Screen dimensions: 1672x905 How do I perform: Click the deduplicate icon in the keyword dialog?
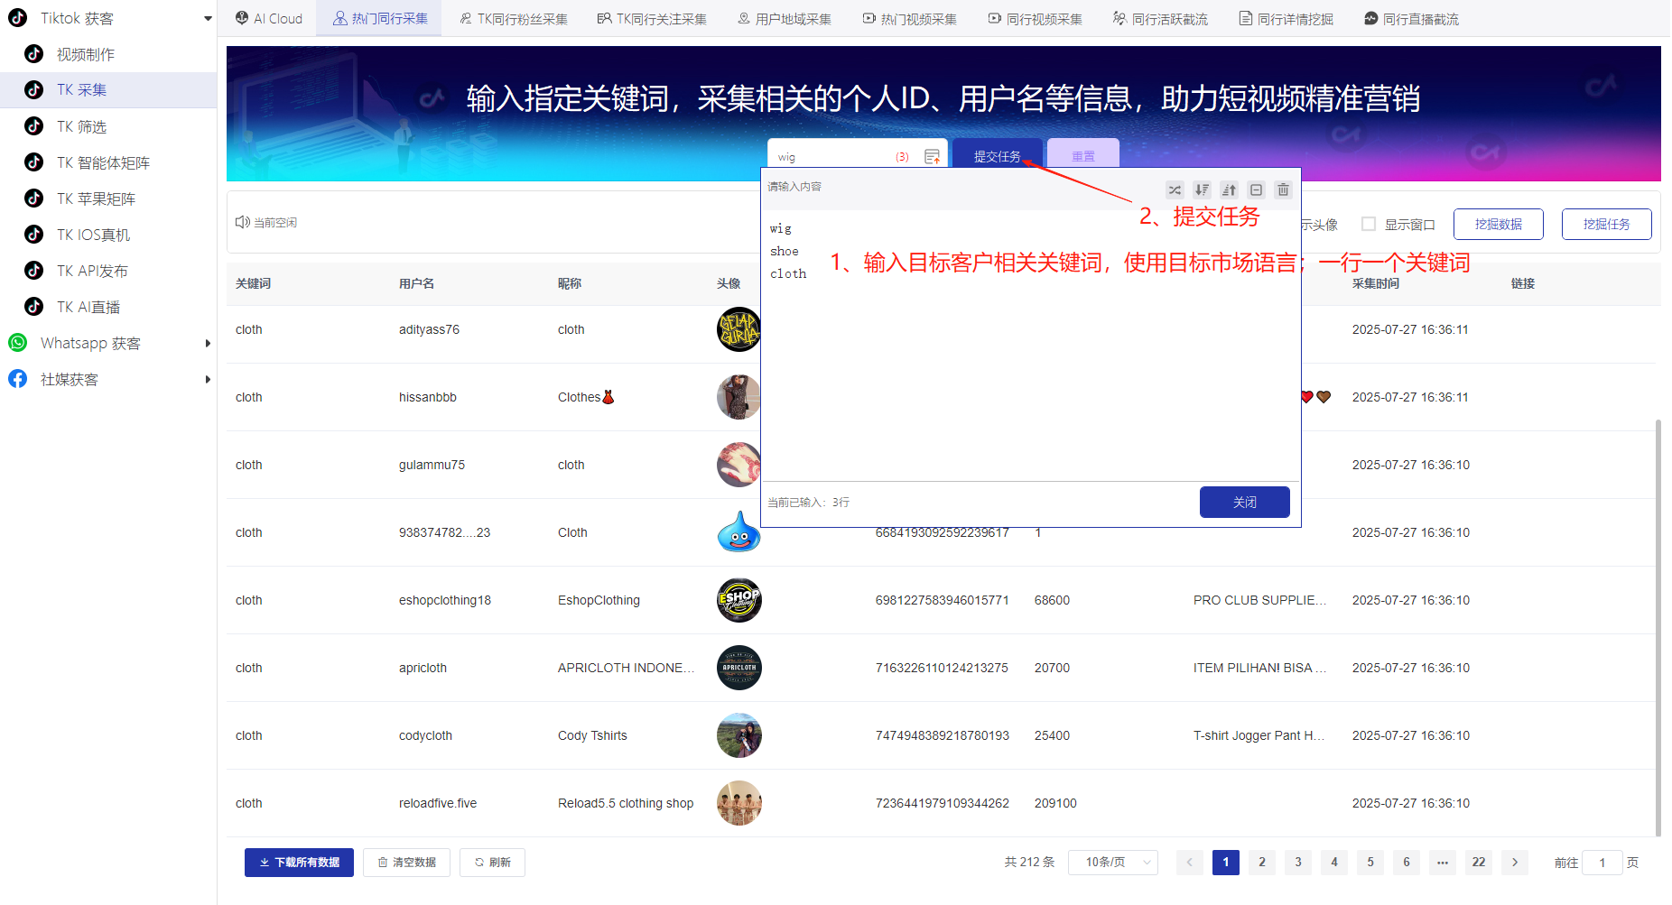point(1256,189)
